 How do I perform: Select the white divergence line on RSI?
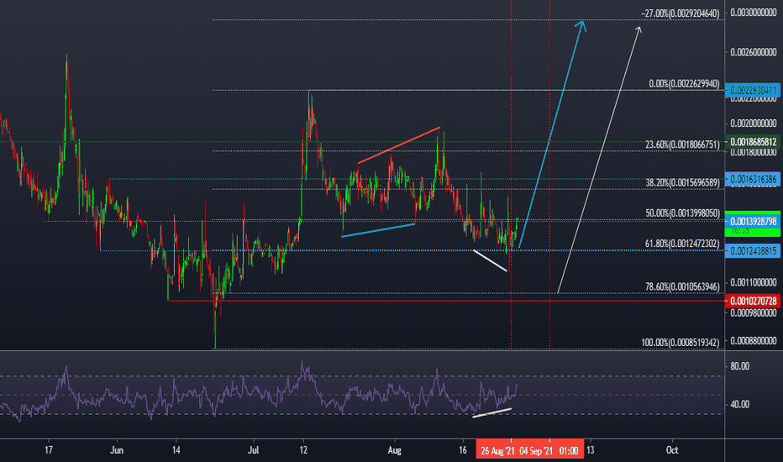[491, 412]
